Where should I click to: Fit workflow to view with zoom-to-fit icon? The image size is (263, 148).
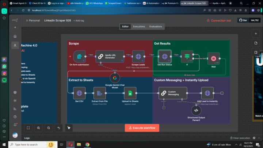click(x=28, y=128)
